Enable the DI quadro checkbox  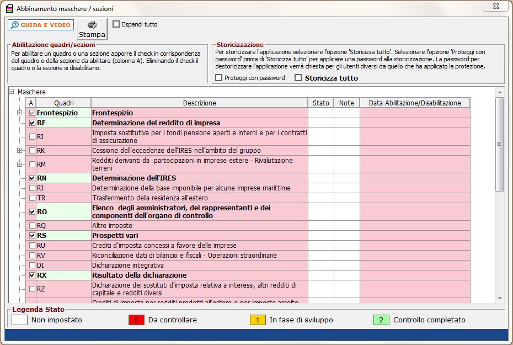click(x=32, y=265)
